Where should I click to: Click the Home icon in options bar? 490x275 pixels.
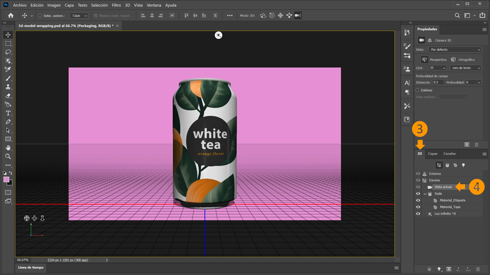click(11, 16)
